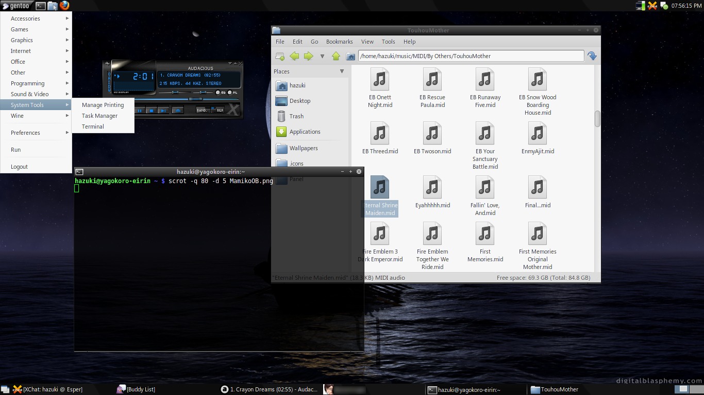
Task: Skip to next track in Audacious
Action: (163, 111)
